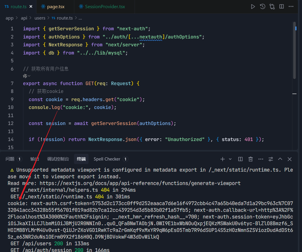This screenshot has height=252, width=302.
Task: Open editor More Actions ellipsis menu
Action: click(x=291, y=6)
